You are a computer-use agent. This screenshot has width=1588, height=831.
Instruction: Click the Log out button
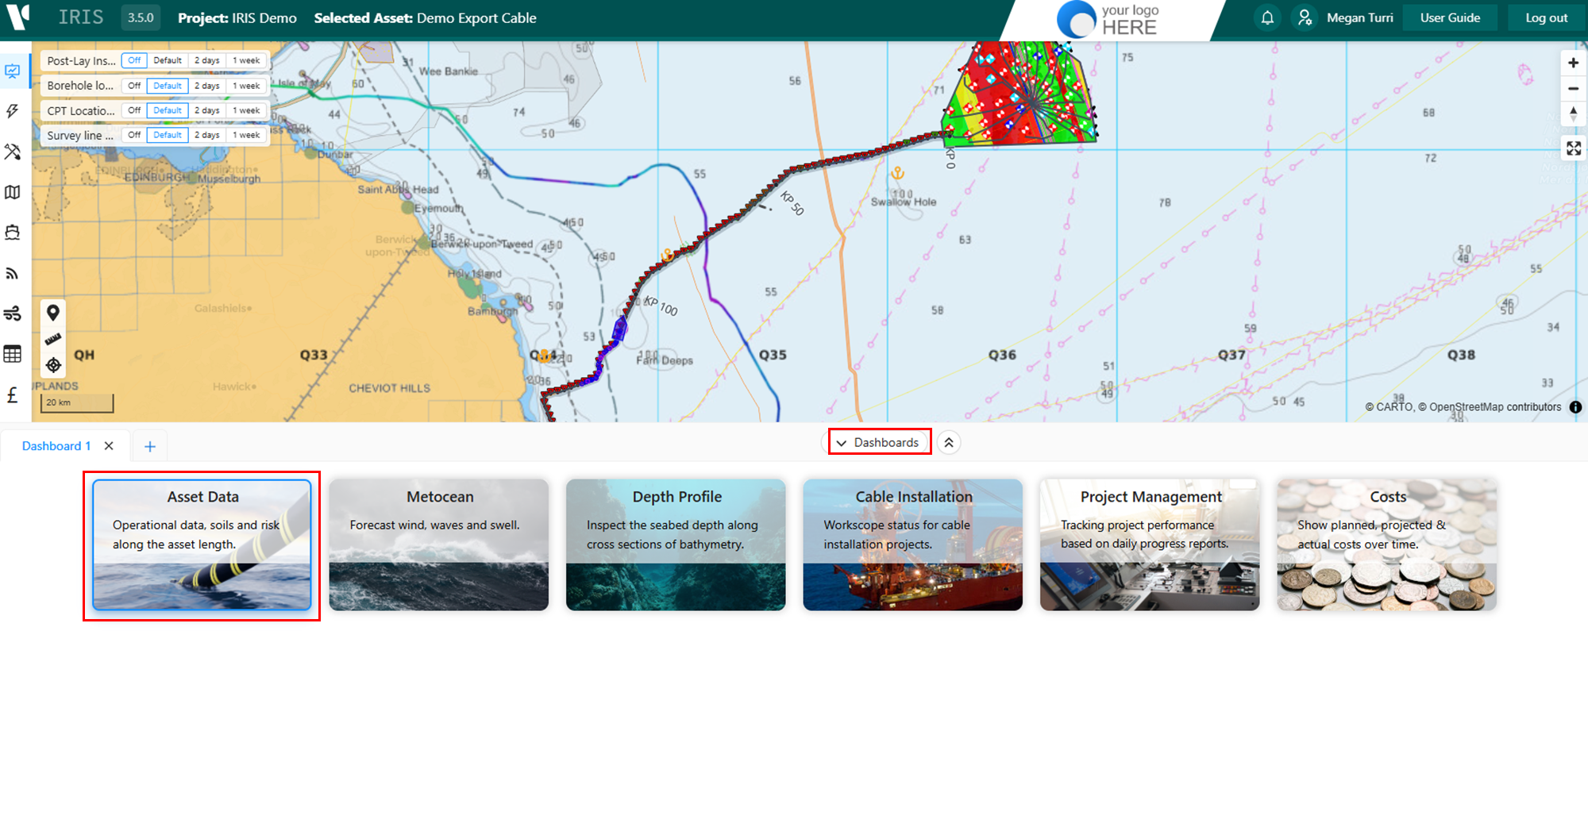click(1546, 17)
